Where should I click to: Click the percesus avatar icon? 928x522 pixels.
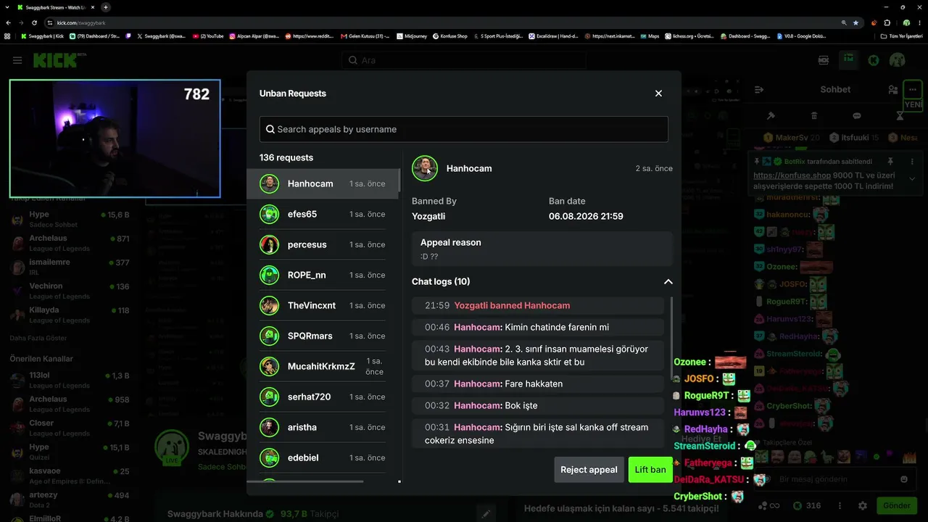click(x=269, y=245)
